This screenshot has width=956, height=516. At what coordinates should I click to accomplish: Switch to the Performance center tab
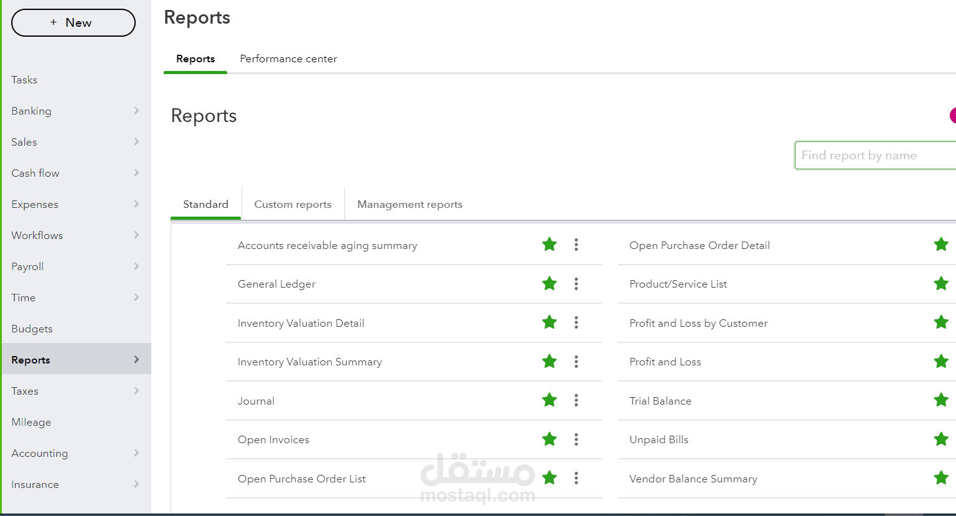click(x=288, y=59)
